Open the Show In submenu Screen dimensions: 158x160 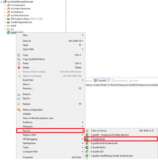pyautogui.click(x=51, y=41)
